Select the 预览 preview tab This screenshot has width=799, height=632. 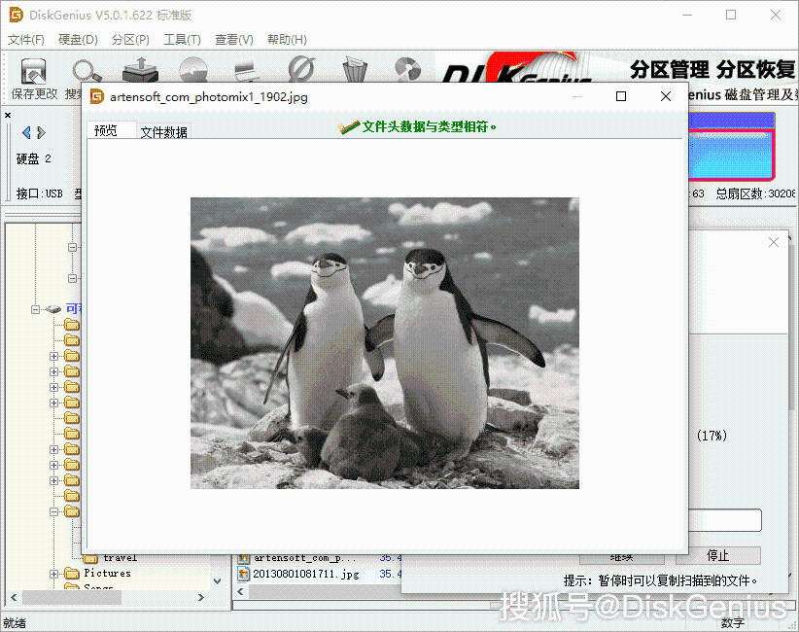pyautogui.click(x=106, y=130)
